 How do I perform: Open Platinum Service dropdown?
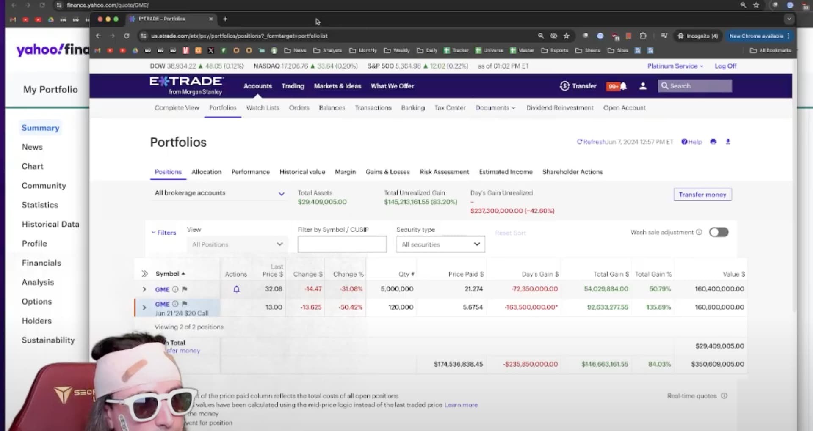pos(675,66)
